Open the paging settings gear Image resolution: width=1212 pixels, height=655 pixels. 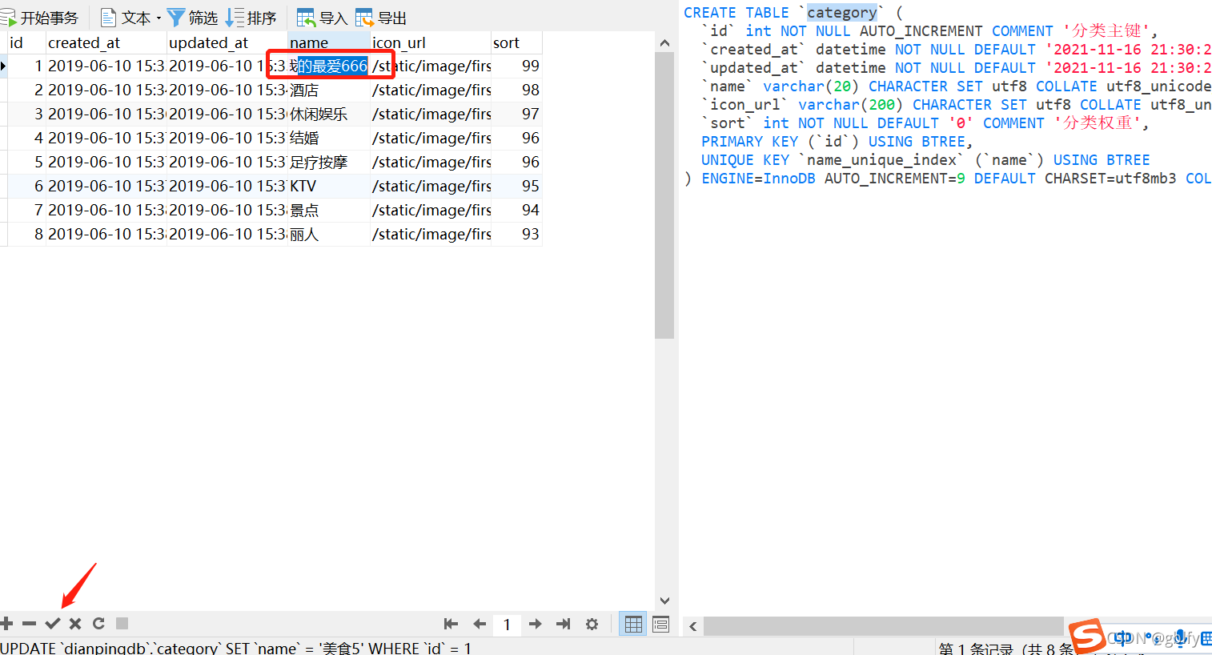click(592, 624)
